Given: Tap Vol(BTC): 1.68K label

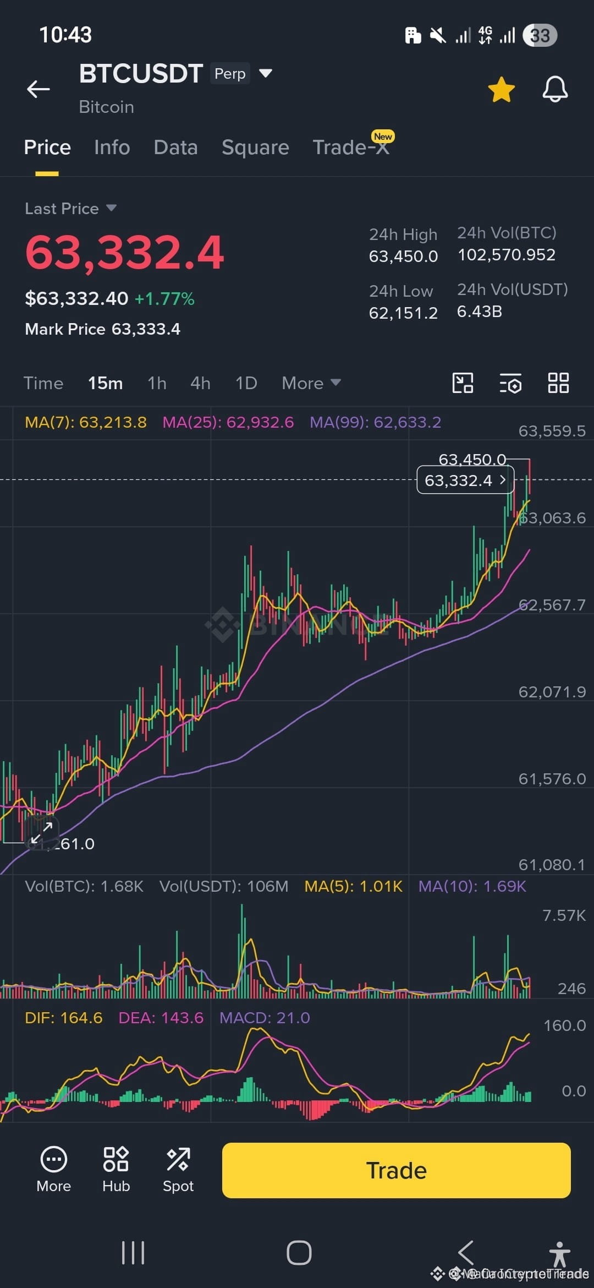Looking at the screenshot, I should [x=84, y=886].
